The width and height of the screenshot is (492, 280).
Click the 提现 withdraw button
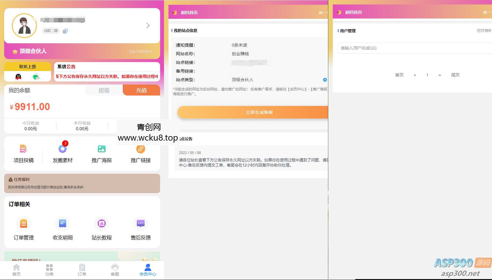pyautogui.click(x=104, y=90)
